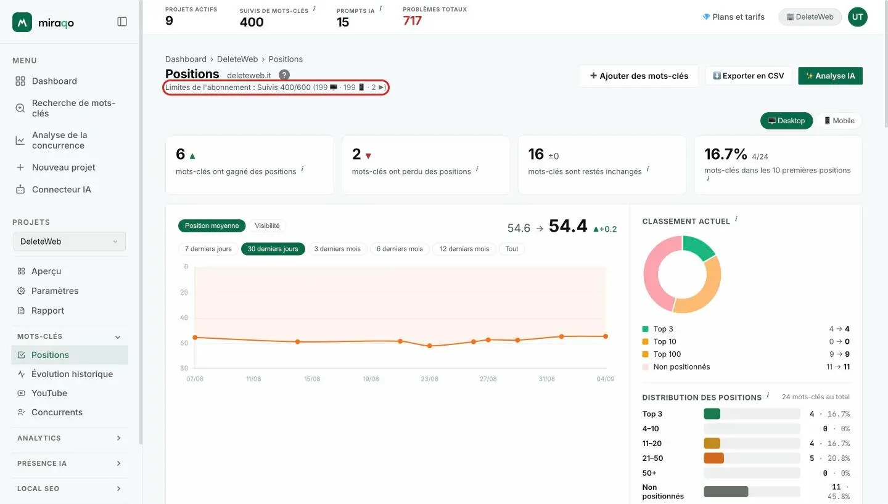Image resolution: width=888 pixels, height=504 pixels.
Task: Click the orange 21–50 distribution bar
Action: (x=713, y=458)
